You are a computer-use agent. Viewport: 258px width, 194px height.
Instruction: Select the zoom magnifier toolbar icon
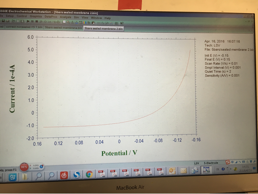point(68,22)
